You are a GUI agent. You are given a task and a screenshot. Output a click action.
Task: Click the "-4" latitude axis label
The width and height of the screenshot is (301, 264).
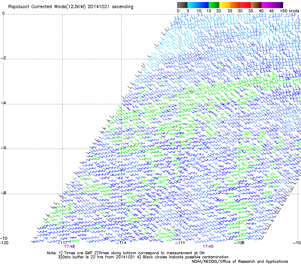tap(3, 103)
